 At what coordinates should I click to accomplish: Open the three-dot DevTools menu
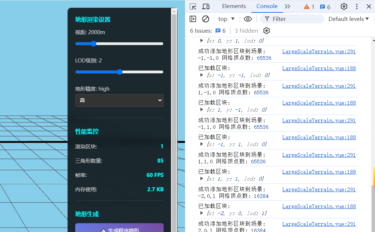coord(356,6)
